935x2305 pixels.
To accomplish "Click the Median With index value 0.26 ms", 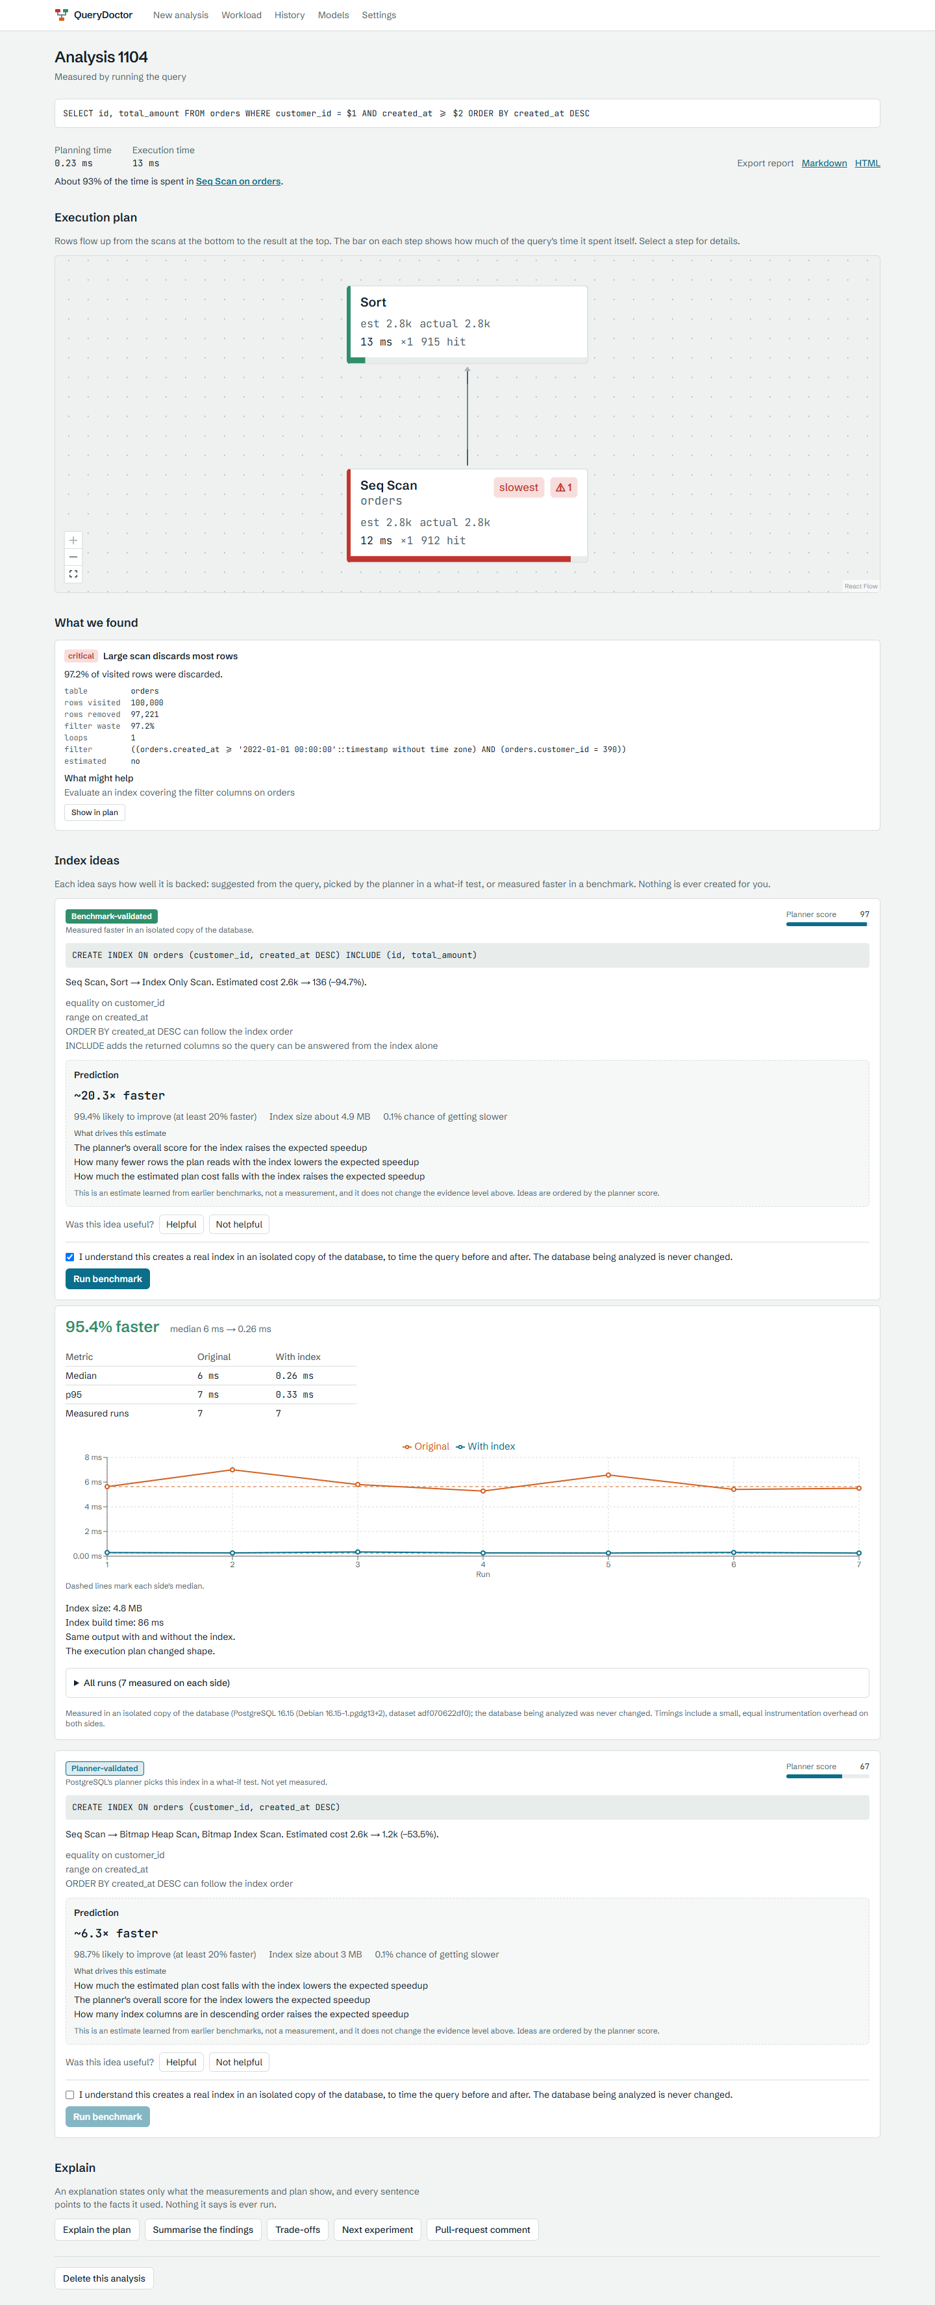I will pyautogui.click(x=294, y=1376).
